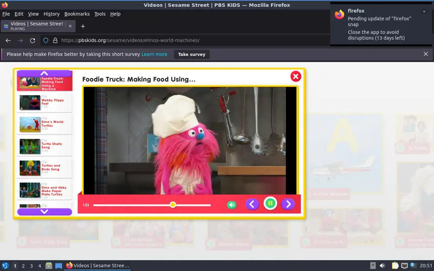Image resolution: width=434 pixels, height=271 pixels.
Task: Open the File menu
Action: coord(6,14)
